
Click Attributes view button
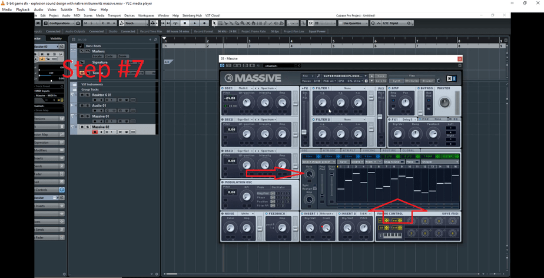(x=412, y=81)
